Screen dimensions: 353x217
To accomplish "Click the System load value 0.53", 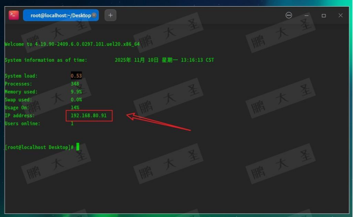I will tap(77, 76).
